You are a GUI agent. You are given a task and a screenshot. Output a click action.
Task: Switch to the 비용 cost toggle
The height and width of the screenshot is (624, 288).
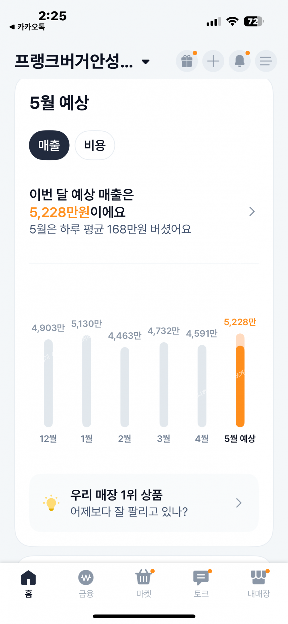95,145
